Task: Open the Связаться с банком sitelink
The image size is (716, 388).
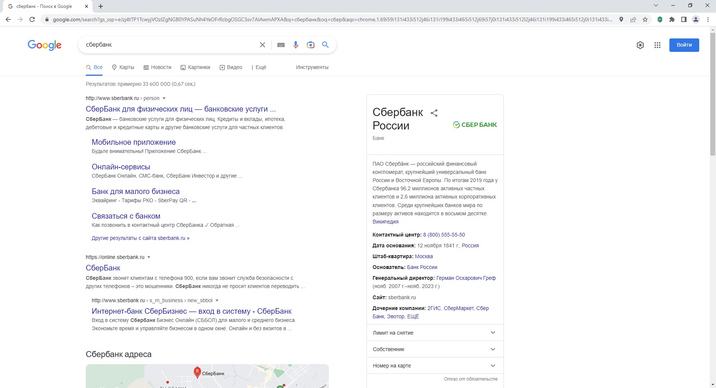Action: 126,216
